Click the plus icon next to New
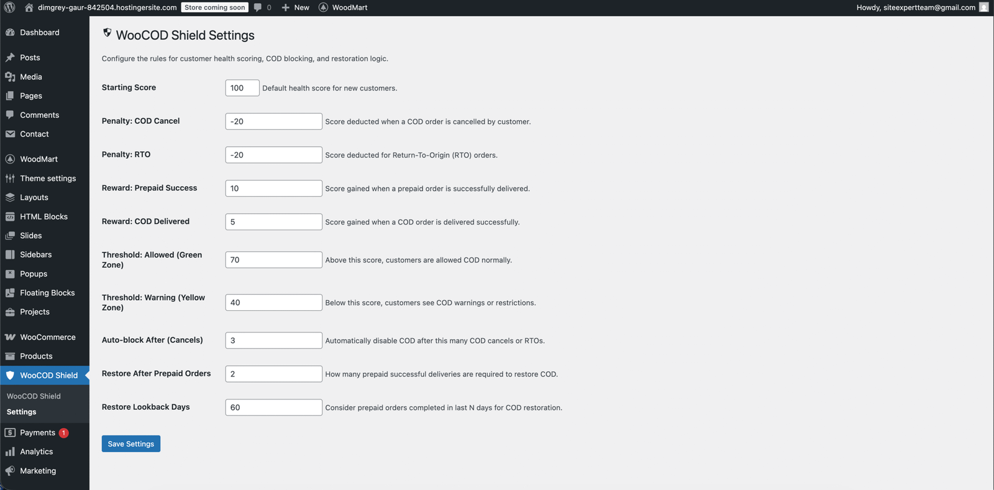 (x=285, y=7)
